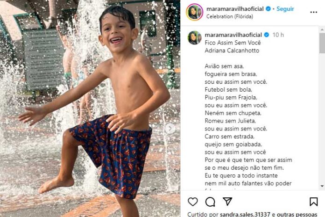Image resolution: width=325 pixels, height=217 pixels.
Task: Share the post via paper plane icon
Action: (227, 201)
